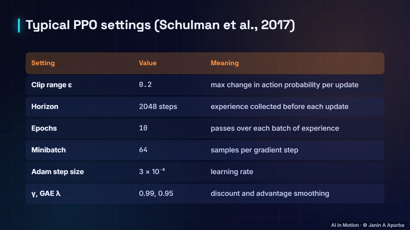Select the epochs value 10
The height and width of the screenshot is (230, 410).
(143, 128)
